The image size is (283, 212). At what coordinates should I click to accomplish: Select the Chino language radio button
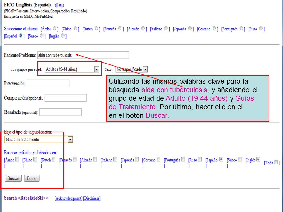click(75, 29)
